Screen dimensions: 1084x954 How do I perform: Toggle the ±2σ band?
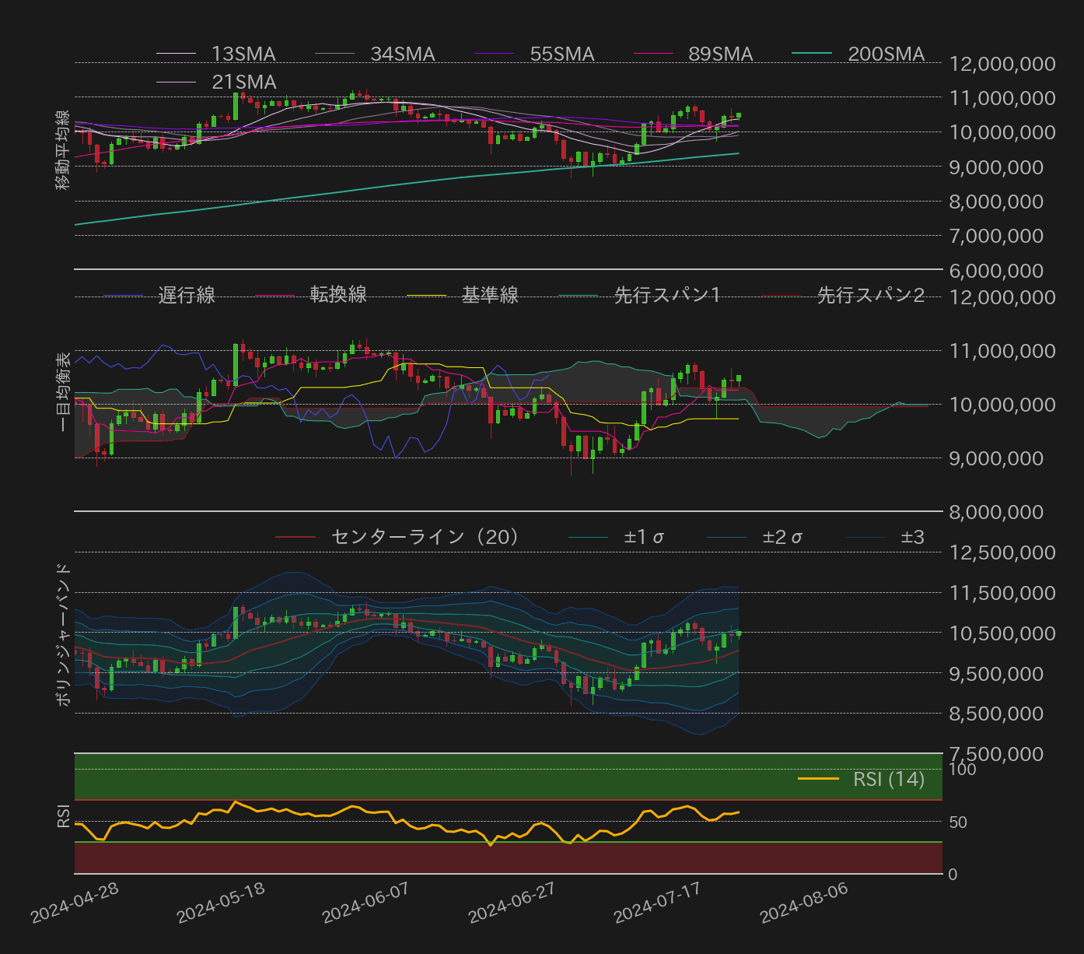click(782, 535)
